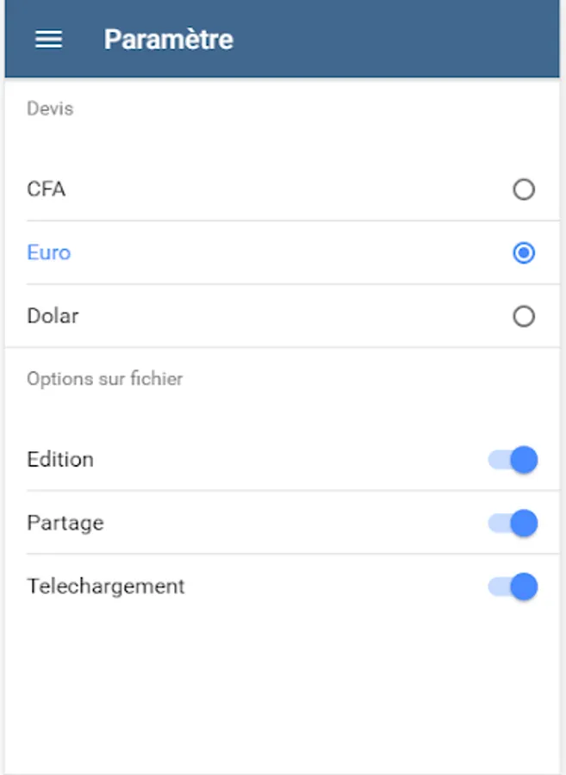Image resolution: width=566 pixels, height=775 pixels.
Task: Click the Euro currency label
Action: pos(49,253)
